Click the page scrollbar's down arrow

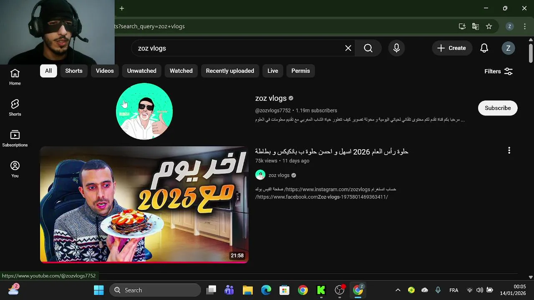531,277
